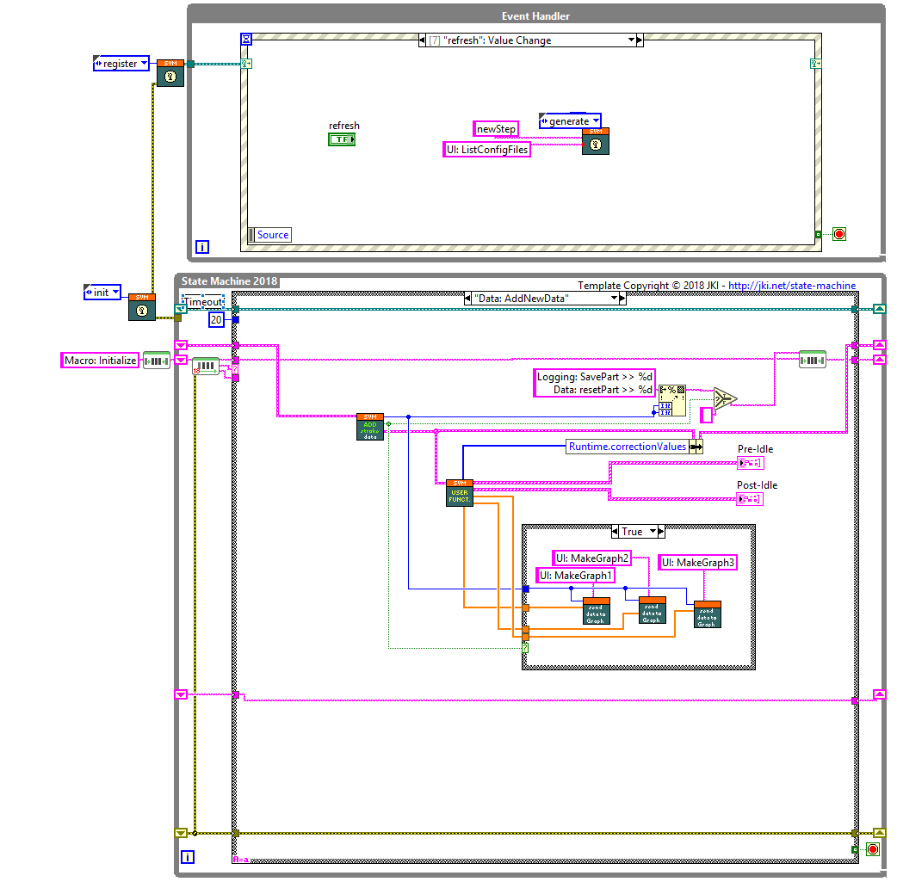
Task: Open the jki.net/state-machine link
Action: pos(792,286)
